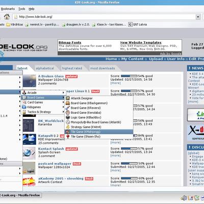Screen dimensions: 204x204
Task: Click the Kenolaba icon
Action: tap(68, 113)
